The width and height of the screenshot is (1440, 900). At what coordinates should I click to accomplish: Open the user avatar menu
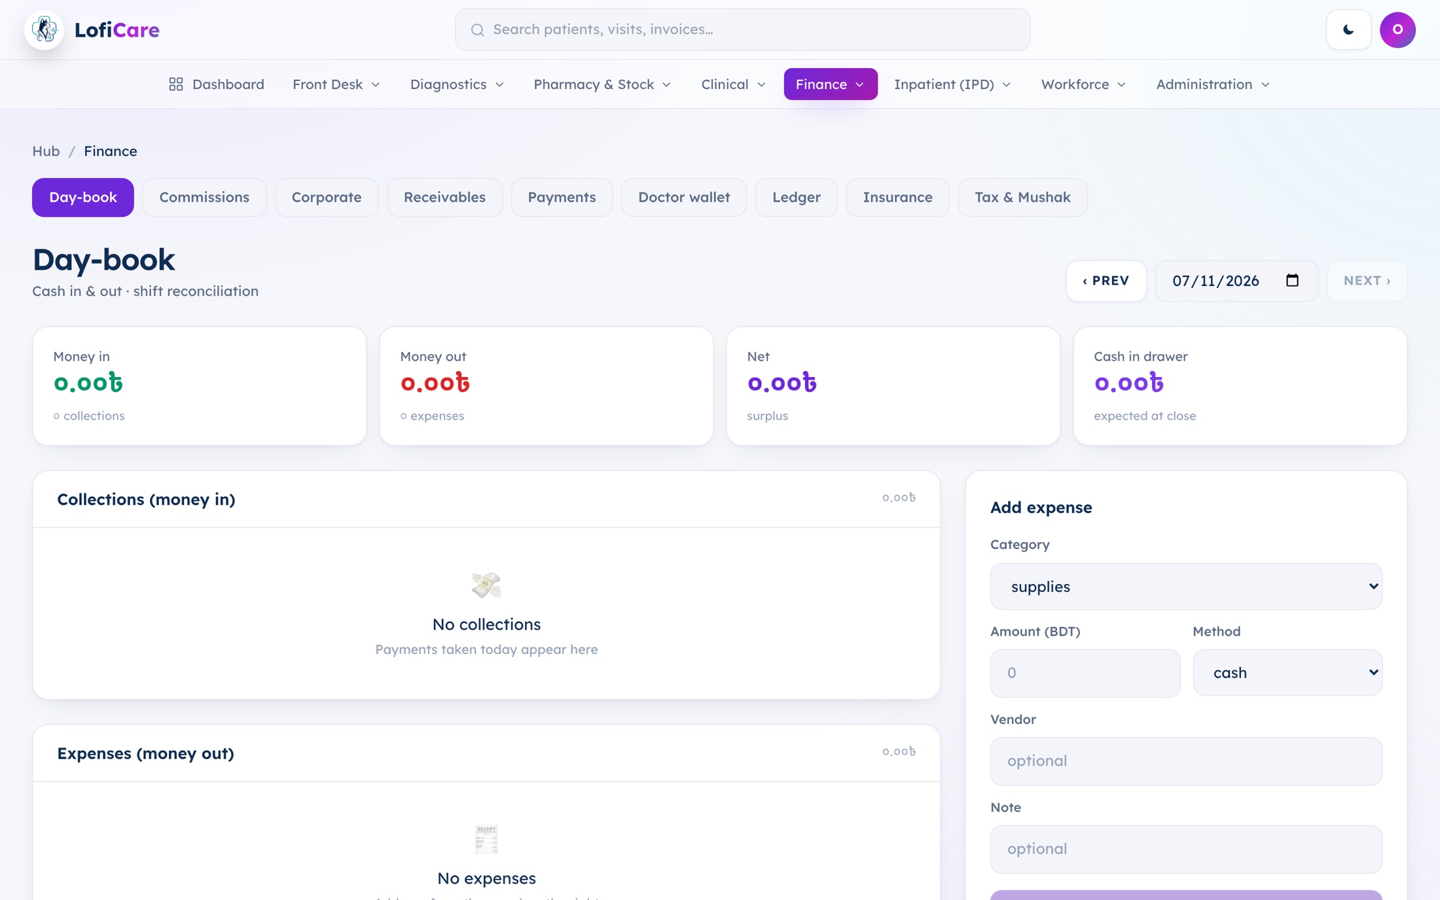(x=1397, y=29)
